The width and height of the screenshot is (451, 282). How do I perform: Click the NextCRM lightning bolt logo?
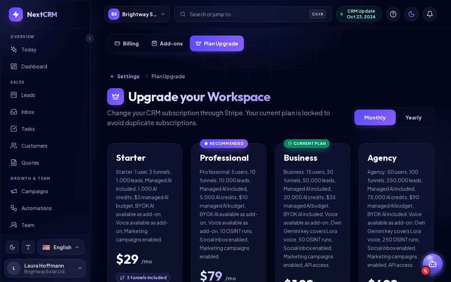coord(16,14)
